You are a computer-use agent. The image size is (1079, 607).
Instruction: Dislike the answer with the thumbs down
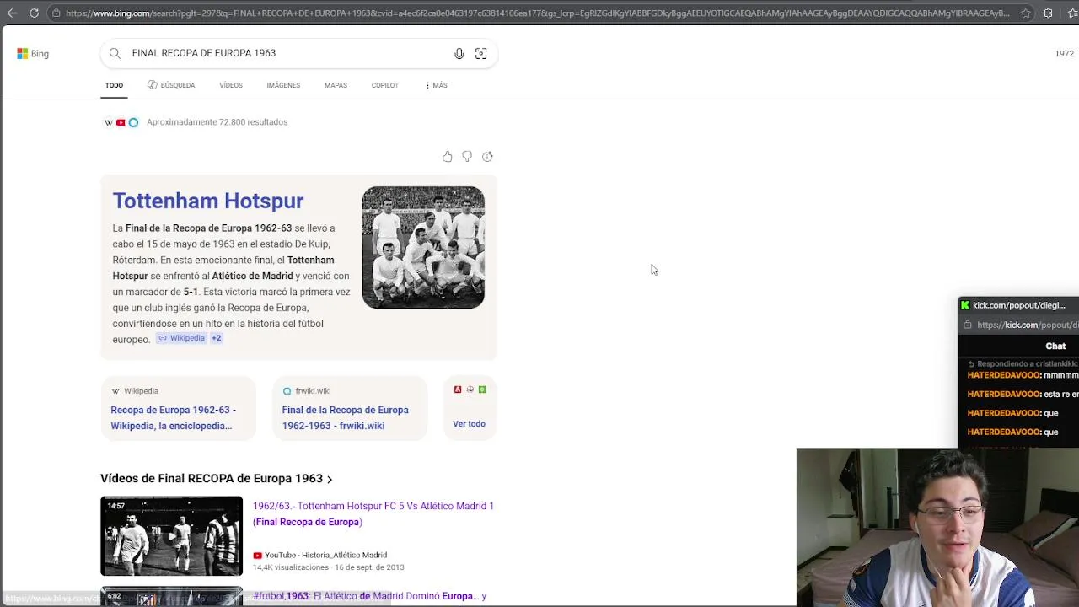[467, 156]
